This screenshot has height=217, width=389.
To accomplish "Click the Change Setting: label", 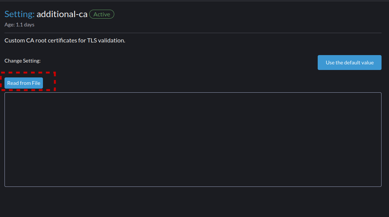I will coord(22,61).
